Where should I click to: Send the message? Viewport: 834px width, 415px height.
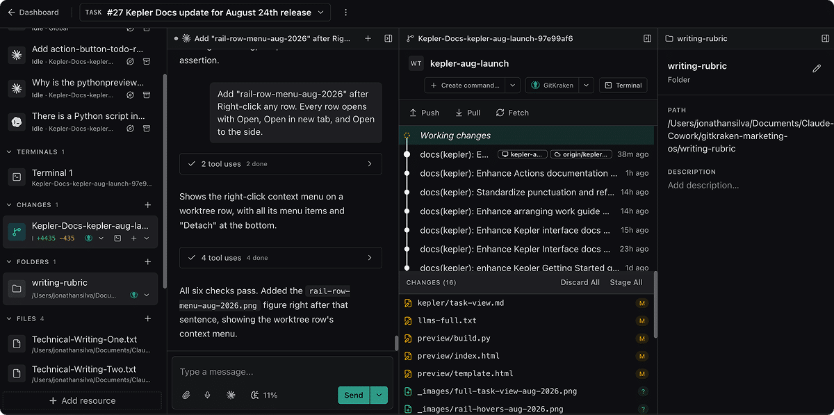354,395
